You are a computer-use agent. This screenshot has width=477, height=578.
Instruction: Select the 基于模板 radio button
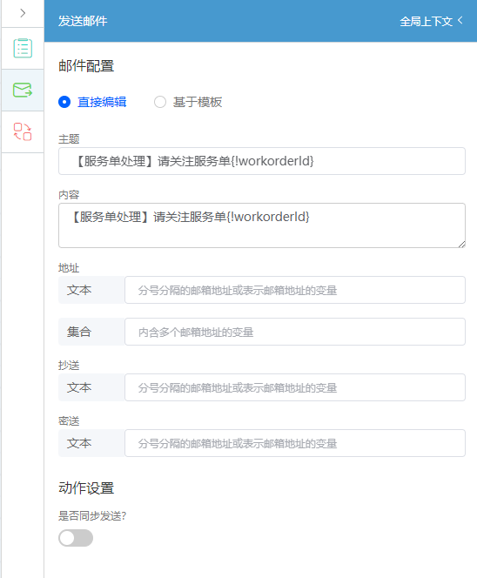[x=160, y=102]
